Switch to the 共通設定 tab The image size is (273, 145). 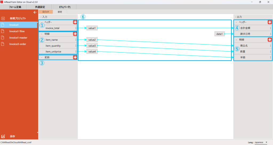[40, 7]
